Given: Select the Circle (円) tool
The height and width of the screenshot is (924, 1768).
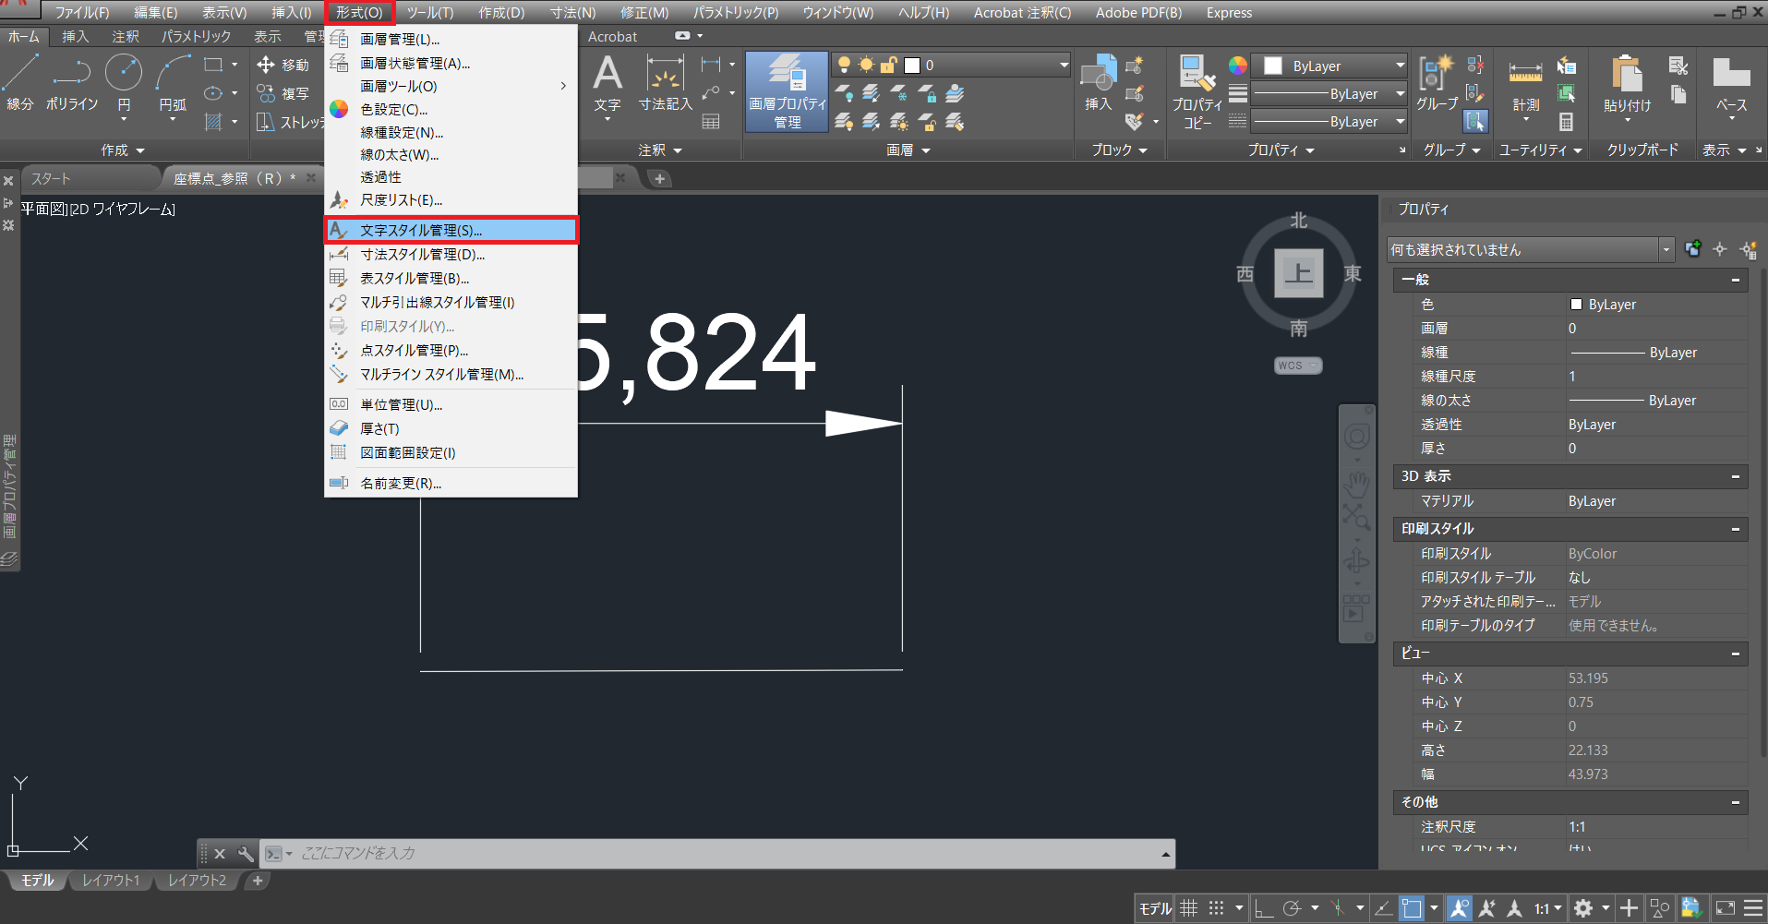Looking at the screenshot, I should point(124,83).
